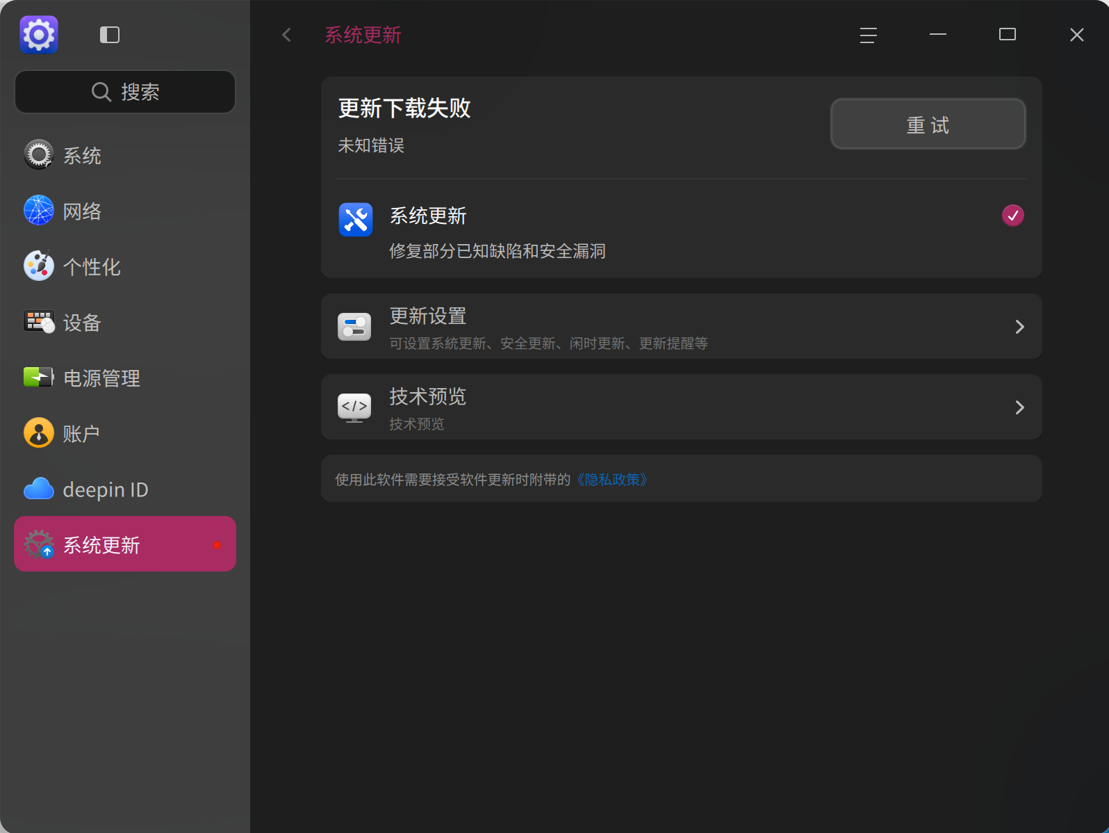Click the search field 搜索

(x=125, y=92)
